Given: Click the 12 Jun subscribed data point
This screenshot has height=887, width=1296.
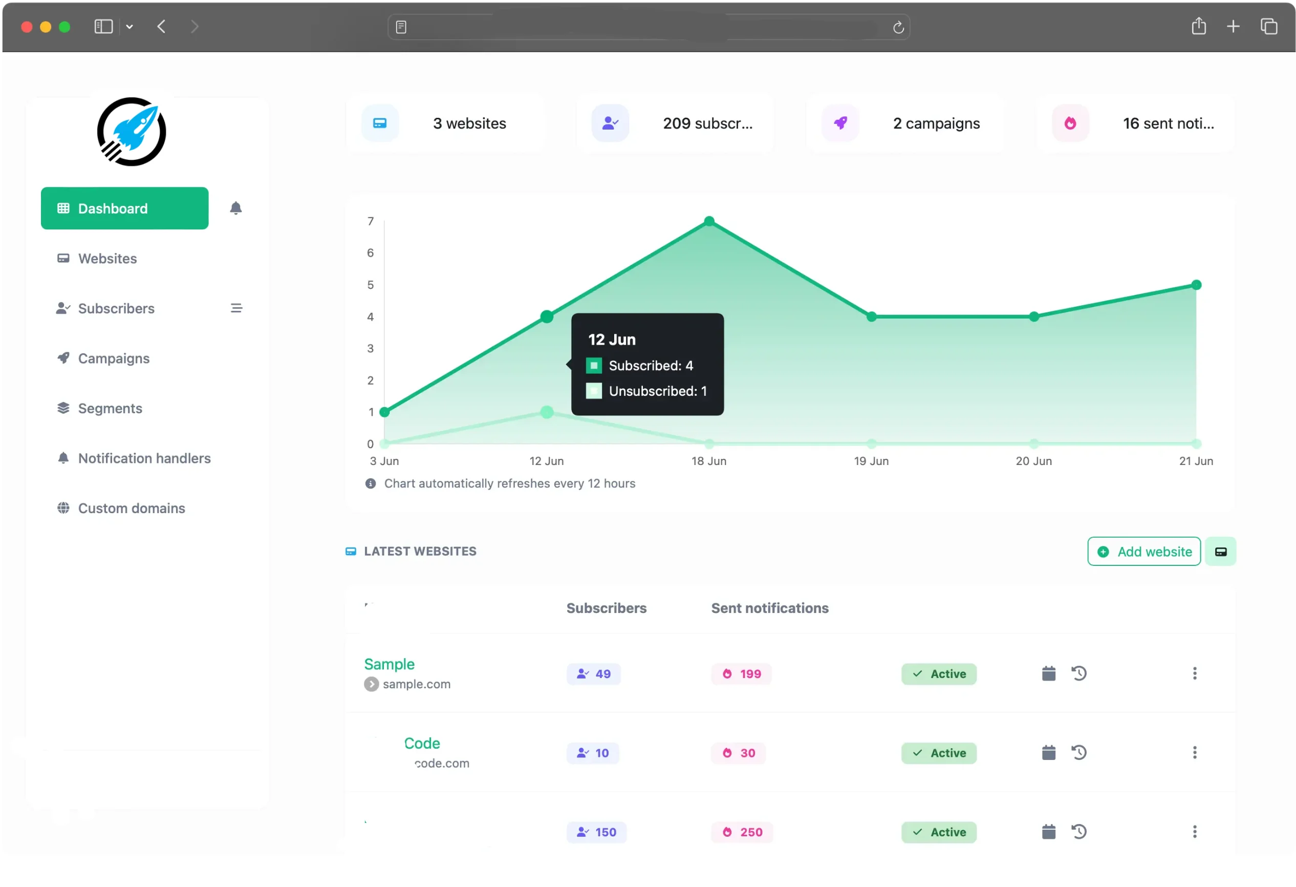Looking at the screenshot, I should pyautogui.click(x=547, y=316).
